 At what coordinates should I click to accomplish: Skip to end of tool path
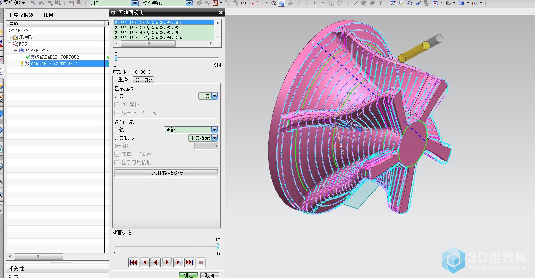(x=189, y=262)
